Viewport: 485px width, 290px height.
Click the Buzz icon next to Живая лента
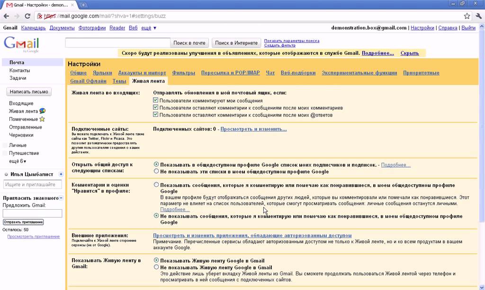[x=42, y=111]
